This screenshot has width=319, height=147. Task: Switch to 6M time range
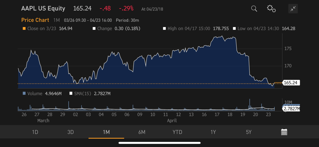[x=142, y=132]
